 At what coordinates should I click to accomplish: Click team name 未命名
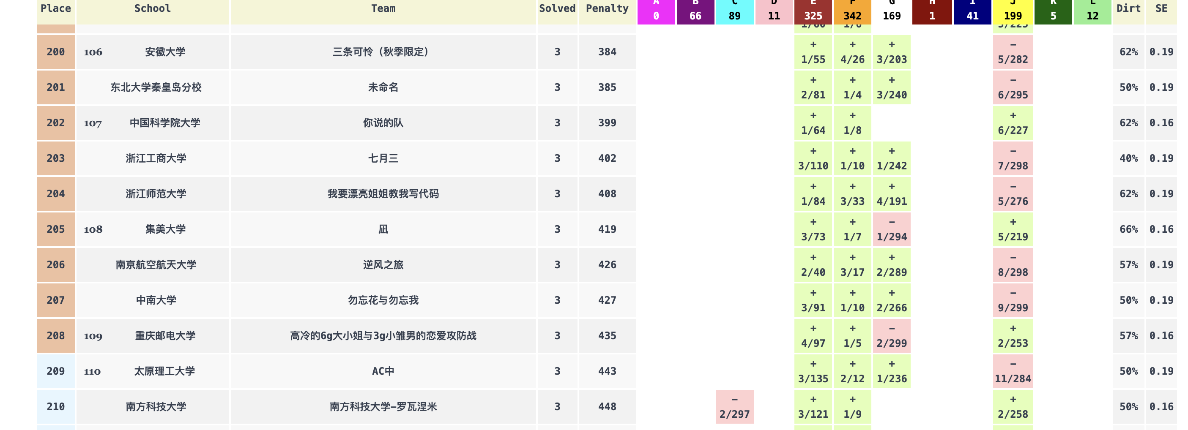click(x=383, y=87)
